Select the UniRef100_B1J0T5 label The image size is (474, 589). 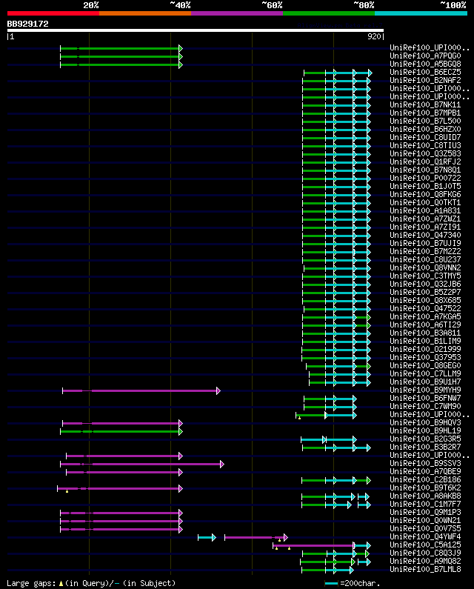[x=425, y=186]
